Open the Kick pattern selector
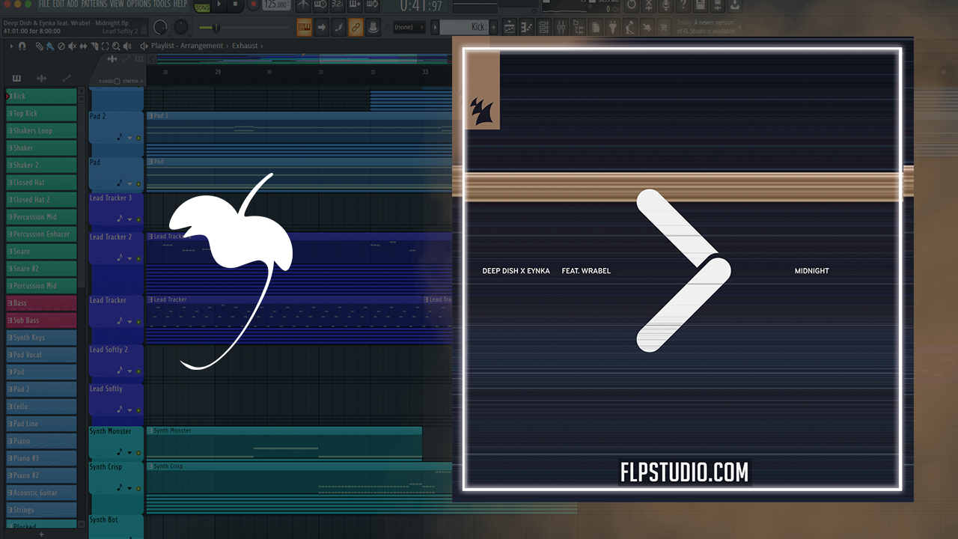 coord(464,28)
